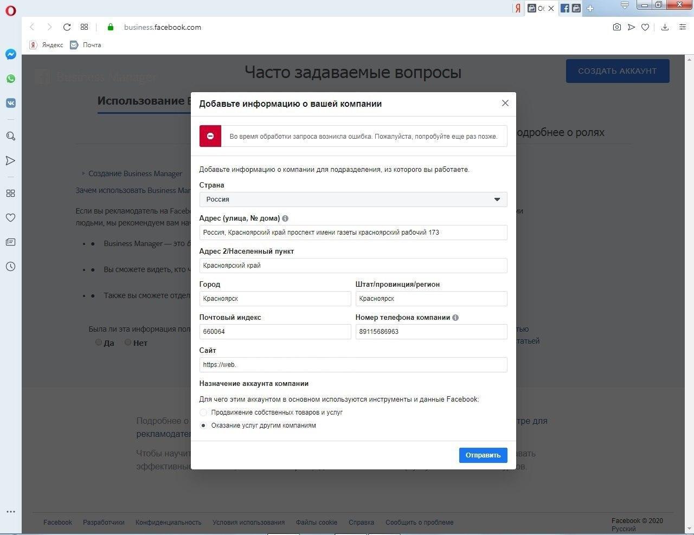Edit the Город field
694x535 pixels.
[x=275, y=299]
